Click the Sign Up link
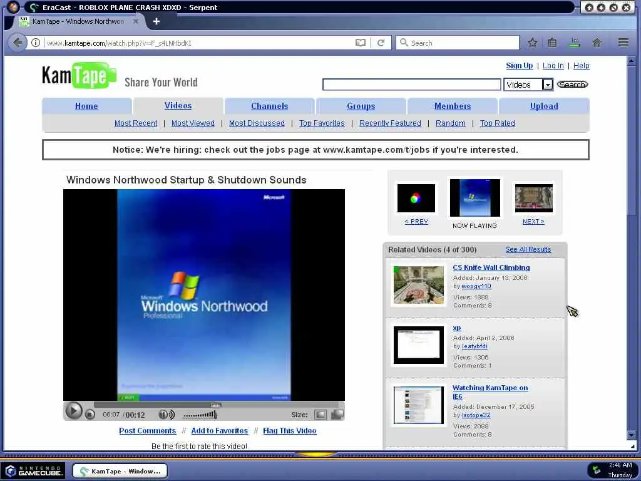This screenshot has width=641, height=481. pos(519,65)
